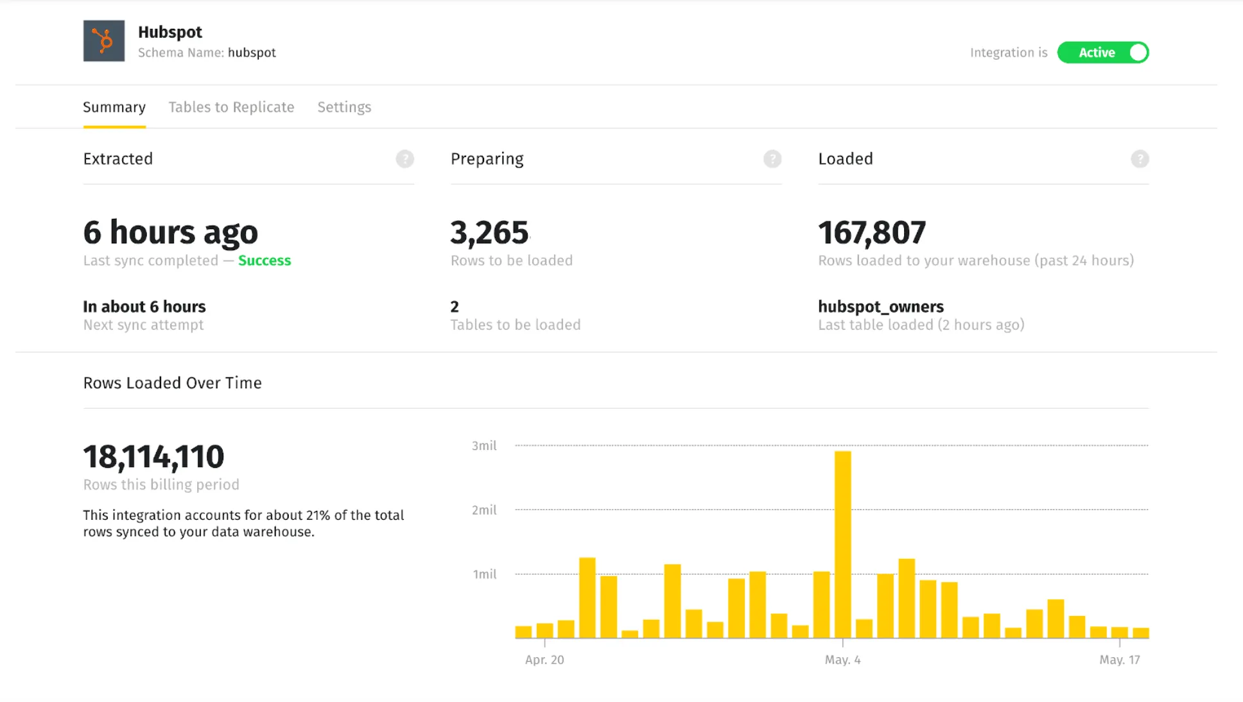
Task: Click the 18,114,110 billing rows figure
Action: click(153, 457)
